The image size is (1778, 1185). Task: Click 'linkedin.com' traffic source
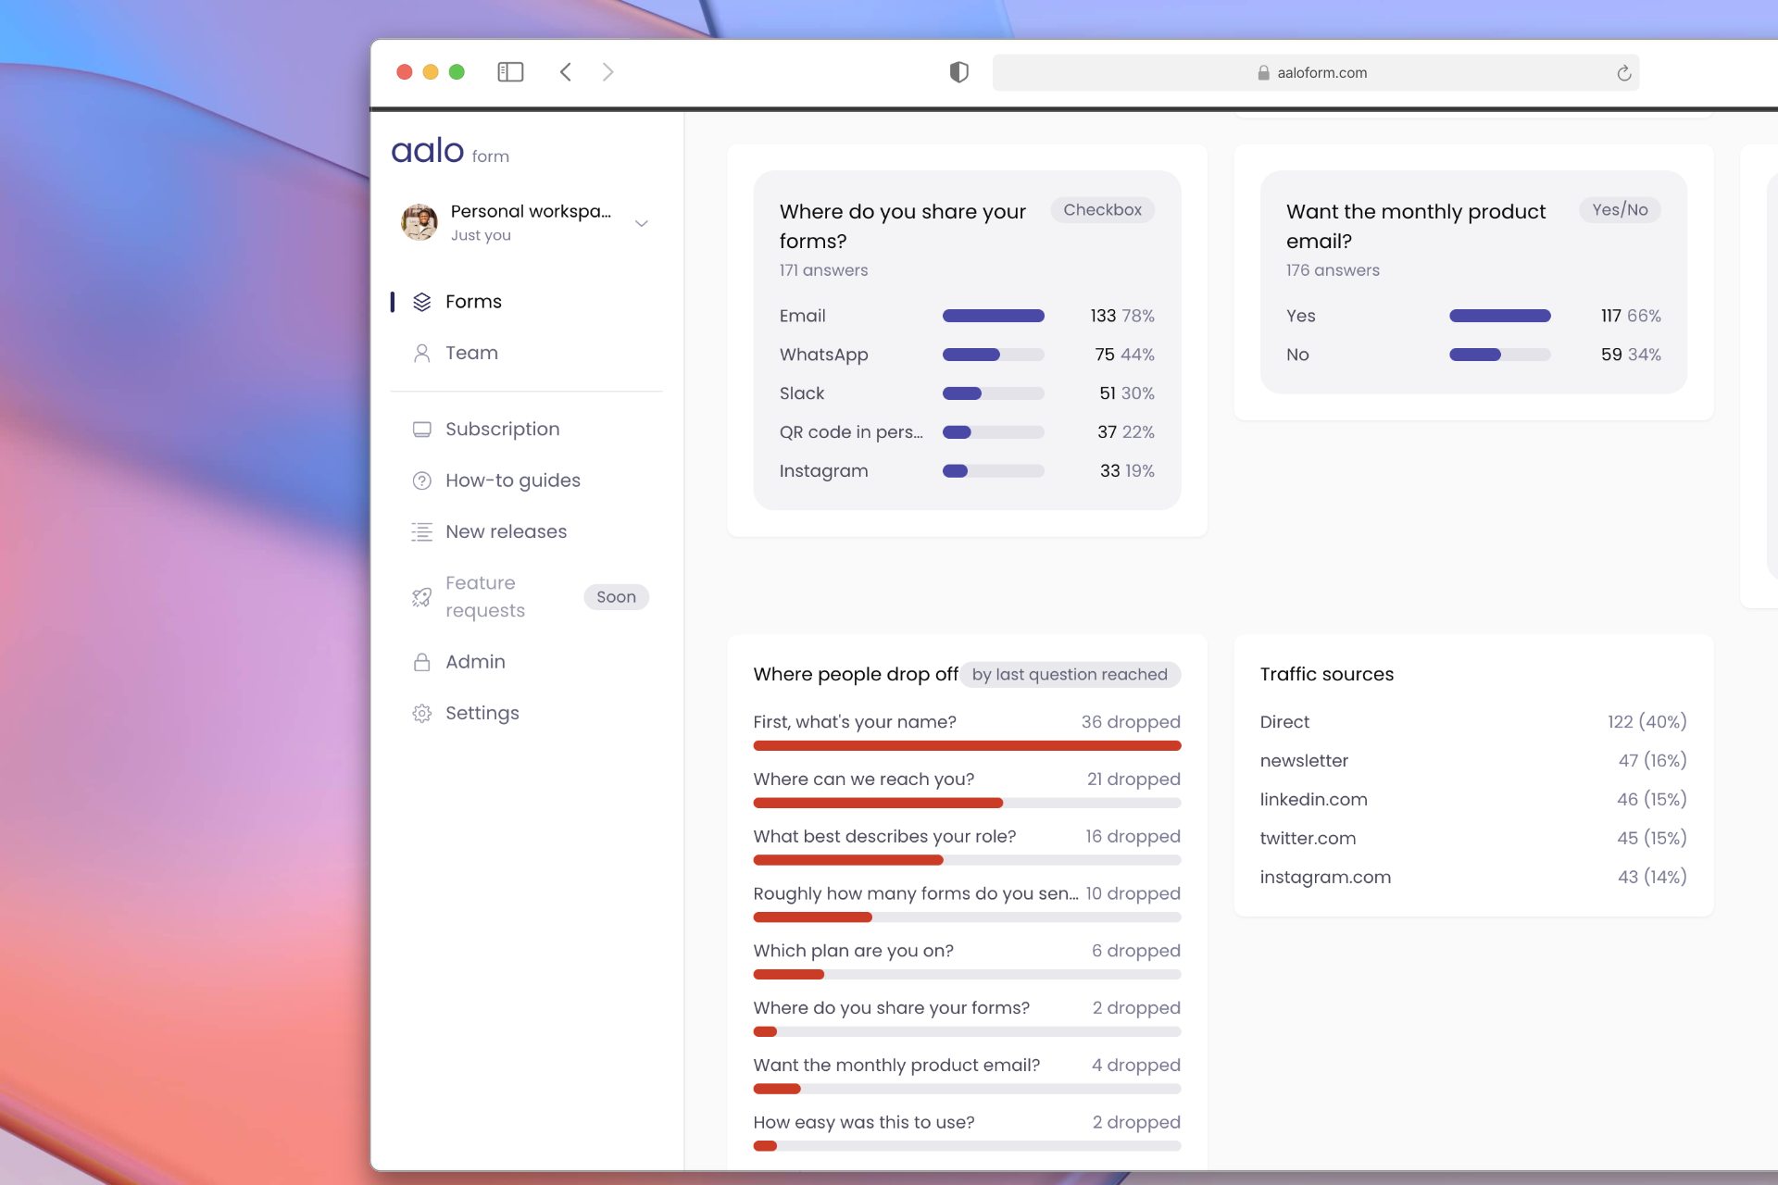click(1314, 800)
